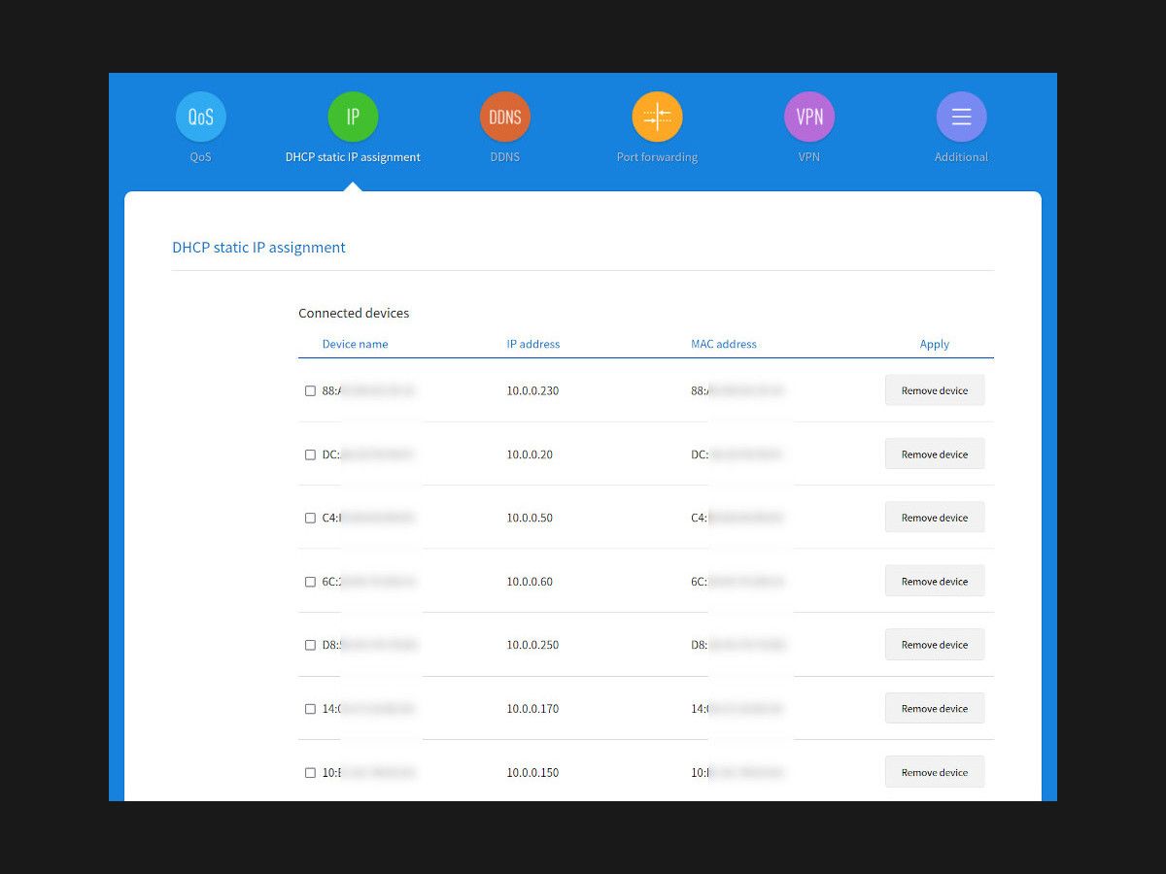Viewport: 1166px width, 874px height.
Task: Remove the device assigned 10.0.0.170
Action: pyautogui.click(x=934, y=708)
